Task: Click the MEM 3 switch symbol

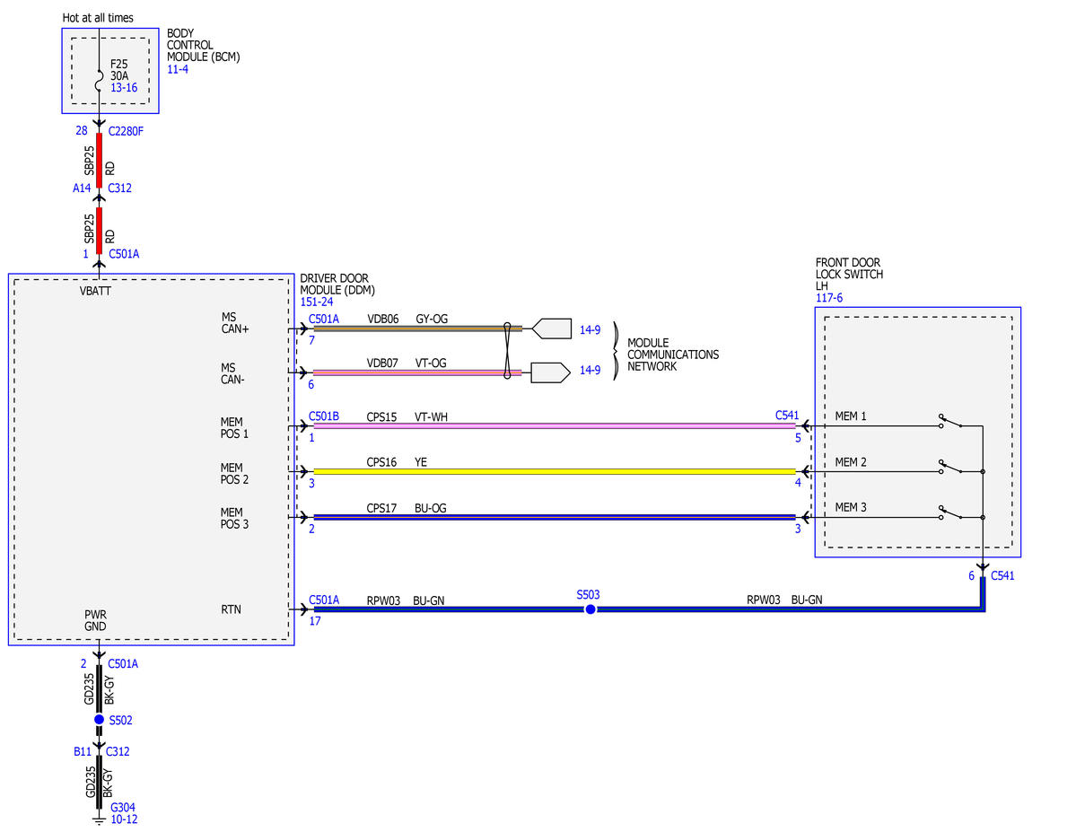Action: click(x=950, y=512)
